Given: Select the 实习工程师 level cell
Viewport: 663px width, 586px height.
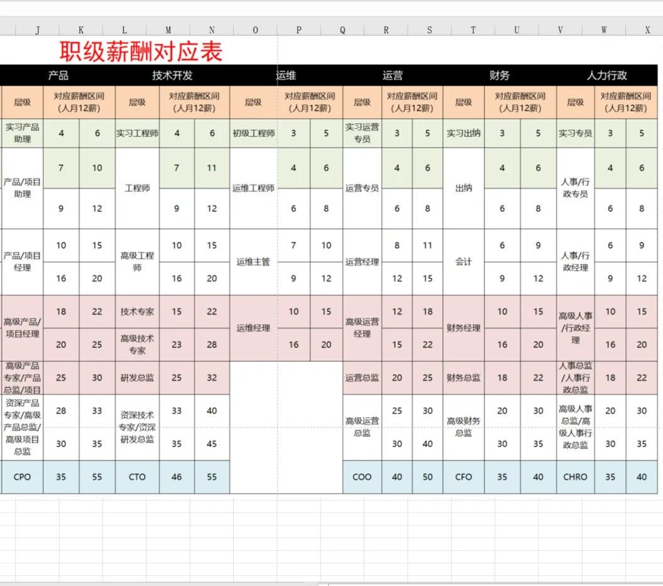Looking at the screenshot, I should pos(137,133).
